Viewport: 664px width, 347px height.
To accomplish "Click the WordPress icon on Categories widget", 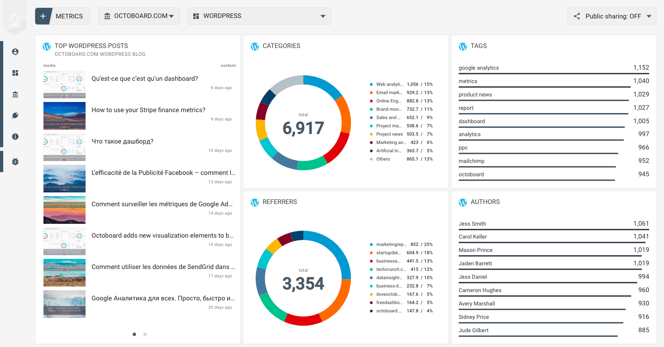I will click(x=255, y=46).
